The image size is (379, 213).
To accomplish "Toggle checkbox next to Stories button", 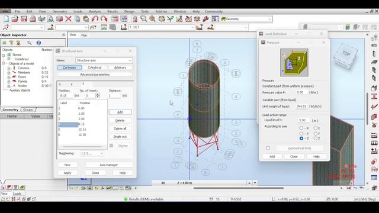I will [x=111, y=146].
